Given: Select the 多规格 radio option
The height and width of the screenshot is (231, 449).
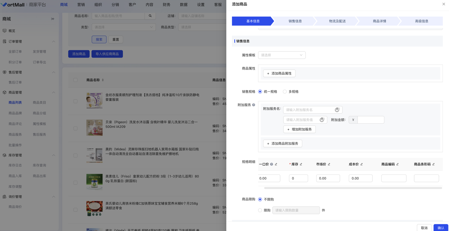Looking at the screenshot, I should (x=285, y=92).
